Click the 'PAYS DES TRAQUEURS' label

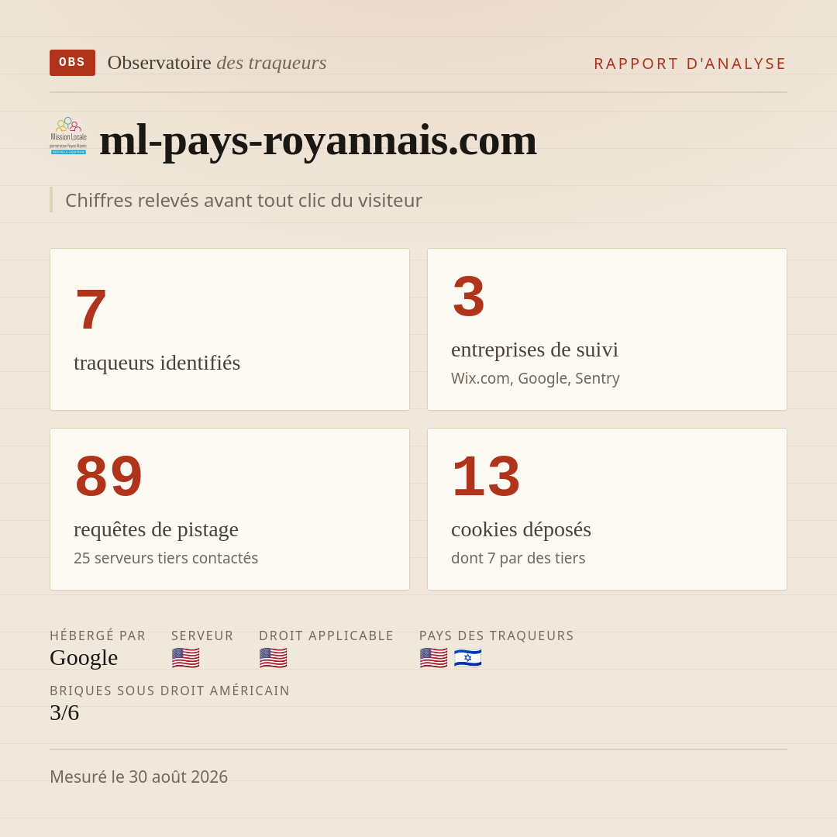point(497,635)
